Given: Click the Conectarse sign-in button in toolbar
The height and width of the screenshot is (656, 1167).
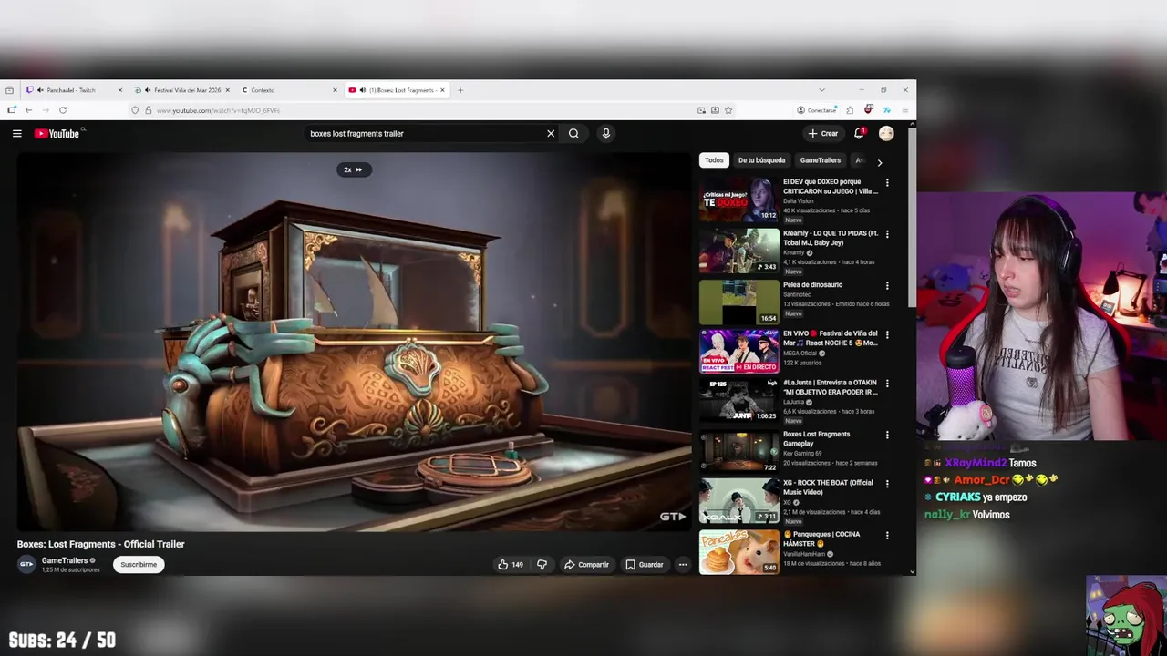Looking at the screenshot, I should (x=816, y=110).
